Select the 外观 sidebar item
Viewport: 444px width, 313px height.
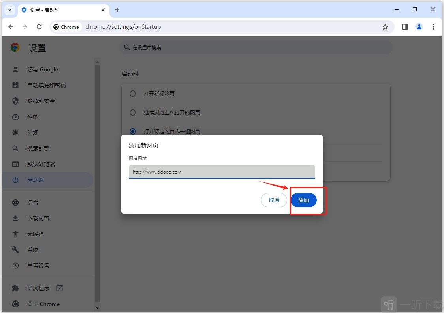32,133
